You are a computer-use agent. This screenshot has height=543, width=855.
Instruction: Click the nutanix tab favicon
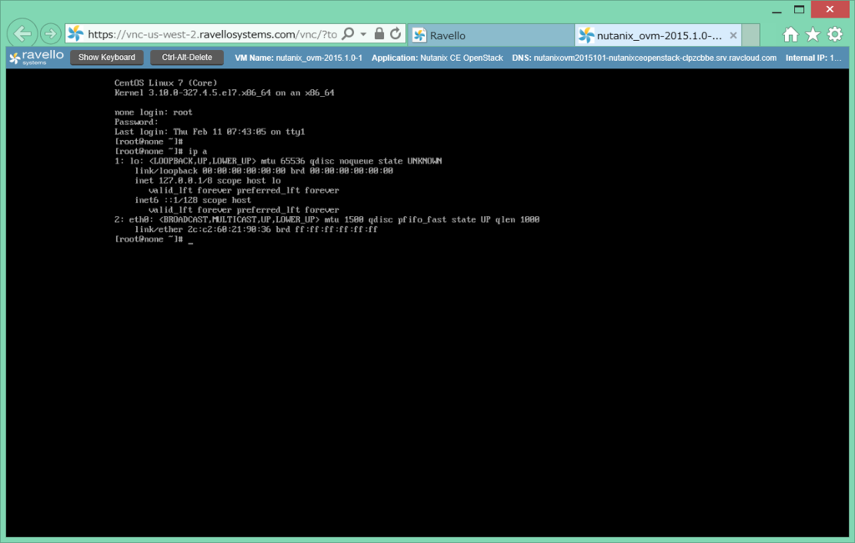pos(586,35)
